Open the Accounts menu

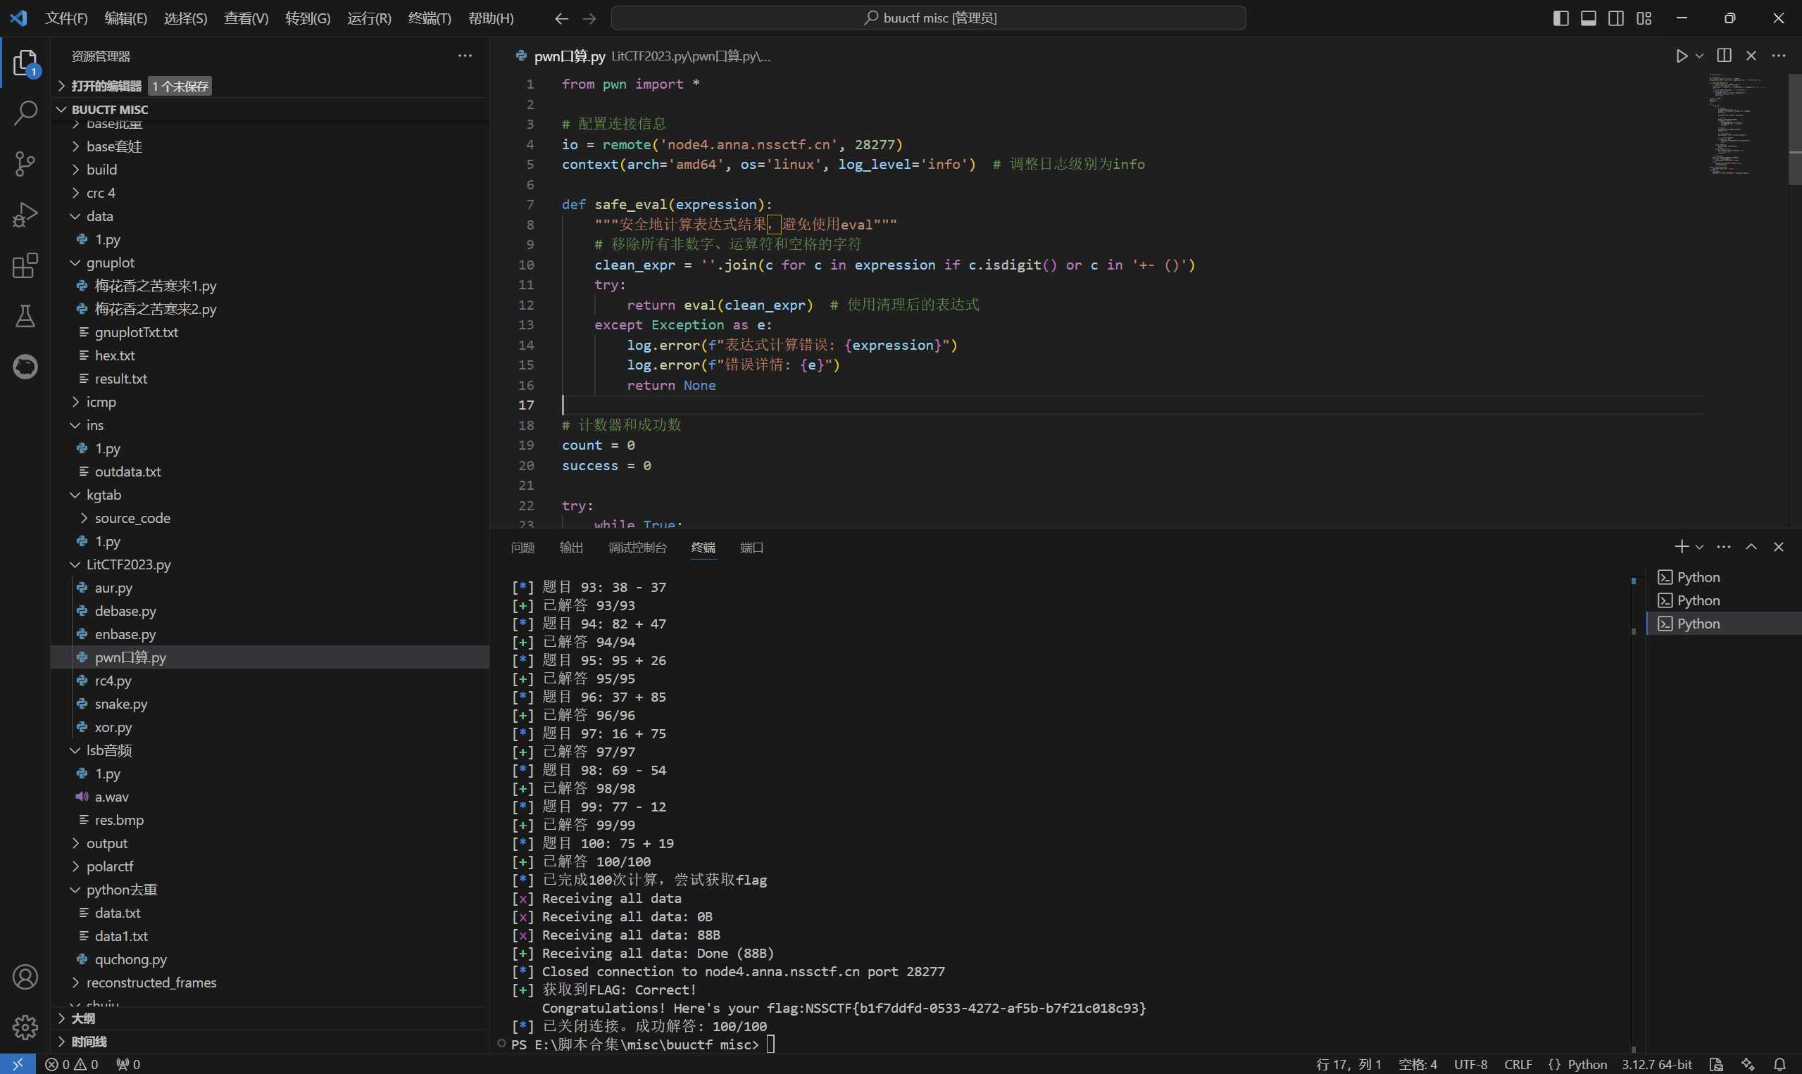tap(25, 977)
